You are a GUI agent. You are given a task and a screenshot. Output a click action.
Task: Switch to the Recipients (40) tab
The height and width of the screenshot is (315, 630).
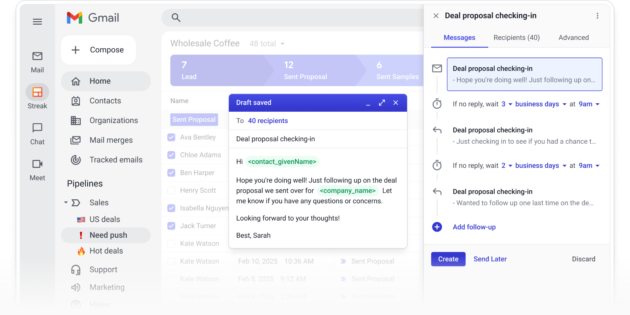click(516, 38)
